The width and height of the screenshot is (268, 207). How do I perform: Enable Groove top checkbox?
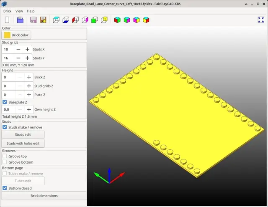(5, 156)
